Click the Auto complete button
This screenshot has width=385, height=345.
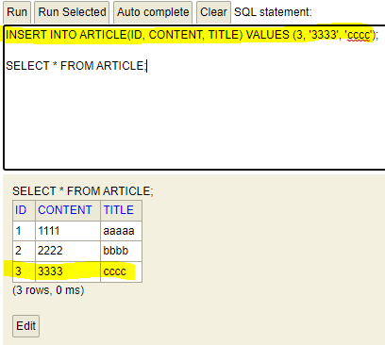[x=153, y=12]
